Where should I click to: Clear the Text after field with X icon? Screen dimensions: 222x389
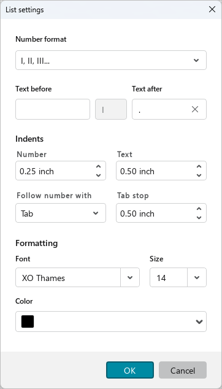pyautogui.click(x=195, y=109)
